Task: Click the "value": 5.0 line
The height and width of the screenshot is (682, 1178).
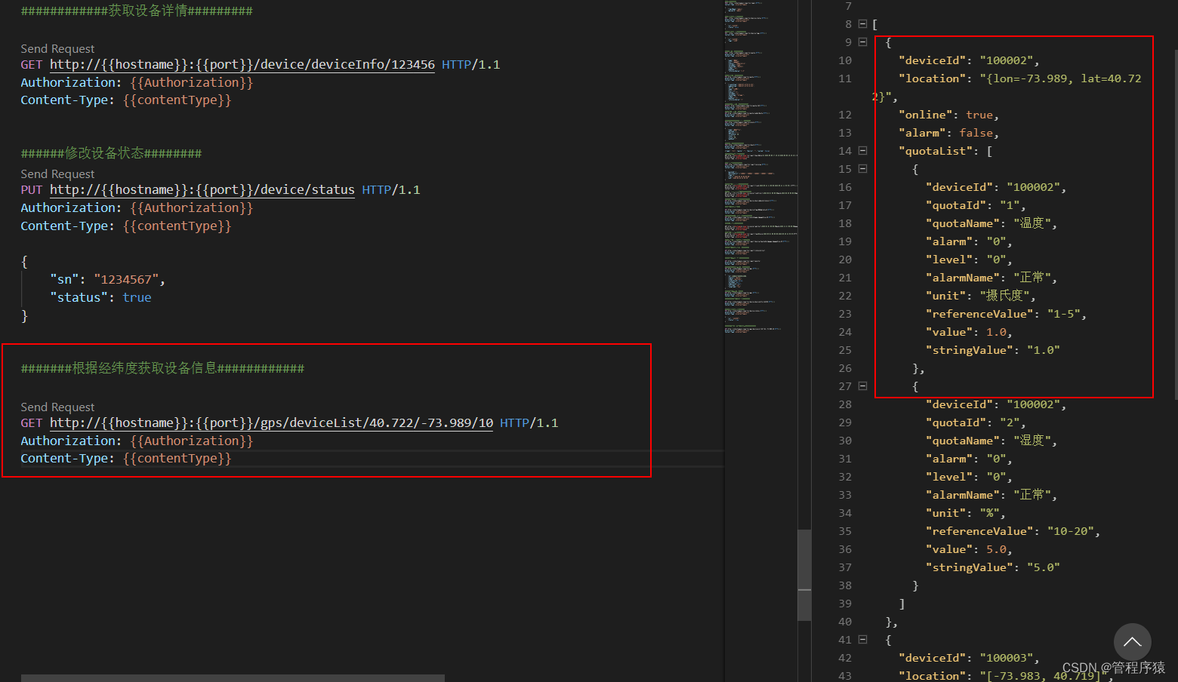Action: (969, 549)
